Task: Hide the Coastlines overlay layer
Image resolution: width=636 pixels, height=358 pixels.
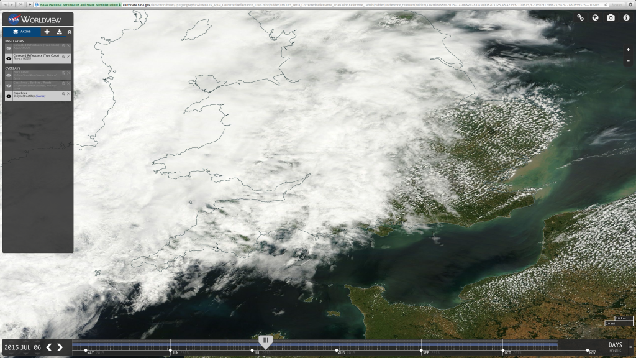Action: click(x=9, y=96)
